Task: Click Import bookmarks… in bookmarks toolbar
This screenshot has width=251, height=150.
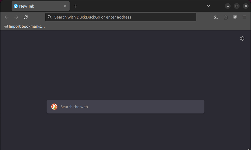Action: (x=24, y=26)
